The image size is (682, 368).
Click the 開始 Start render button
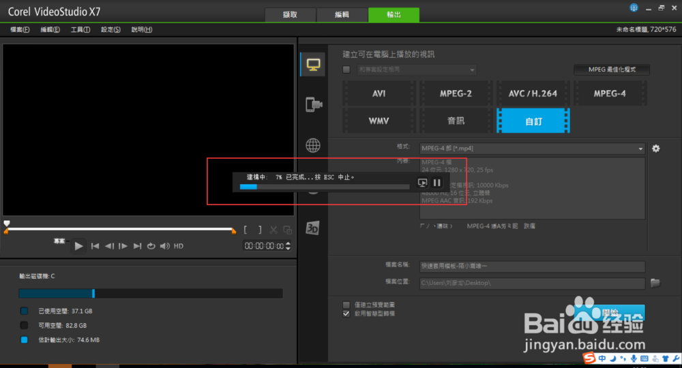[x=610, y=312]
